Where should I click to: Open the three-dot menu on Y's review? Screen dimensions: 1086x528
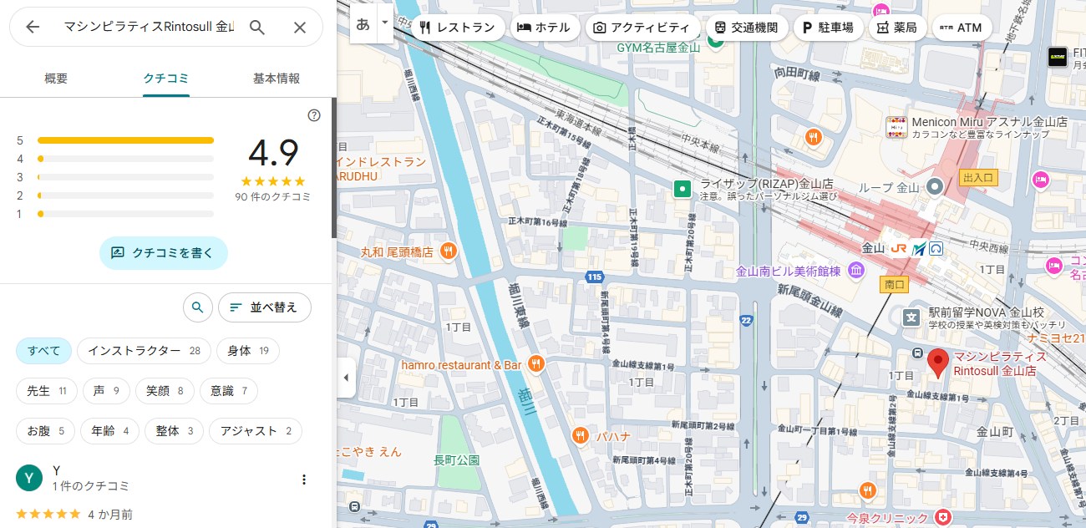point(304,480)
